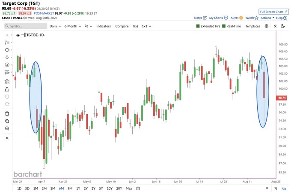The image size is (291, 194).
Task: Toggle the lock drawings padlock icon
Action: [7, 89]
